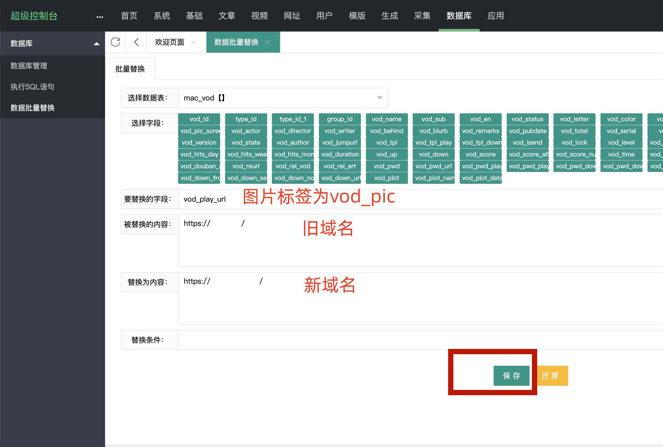This screenshot has width=663, height=447.
Task: Close the 数据批量替换 tab
Action: click(267, 43)
